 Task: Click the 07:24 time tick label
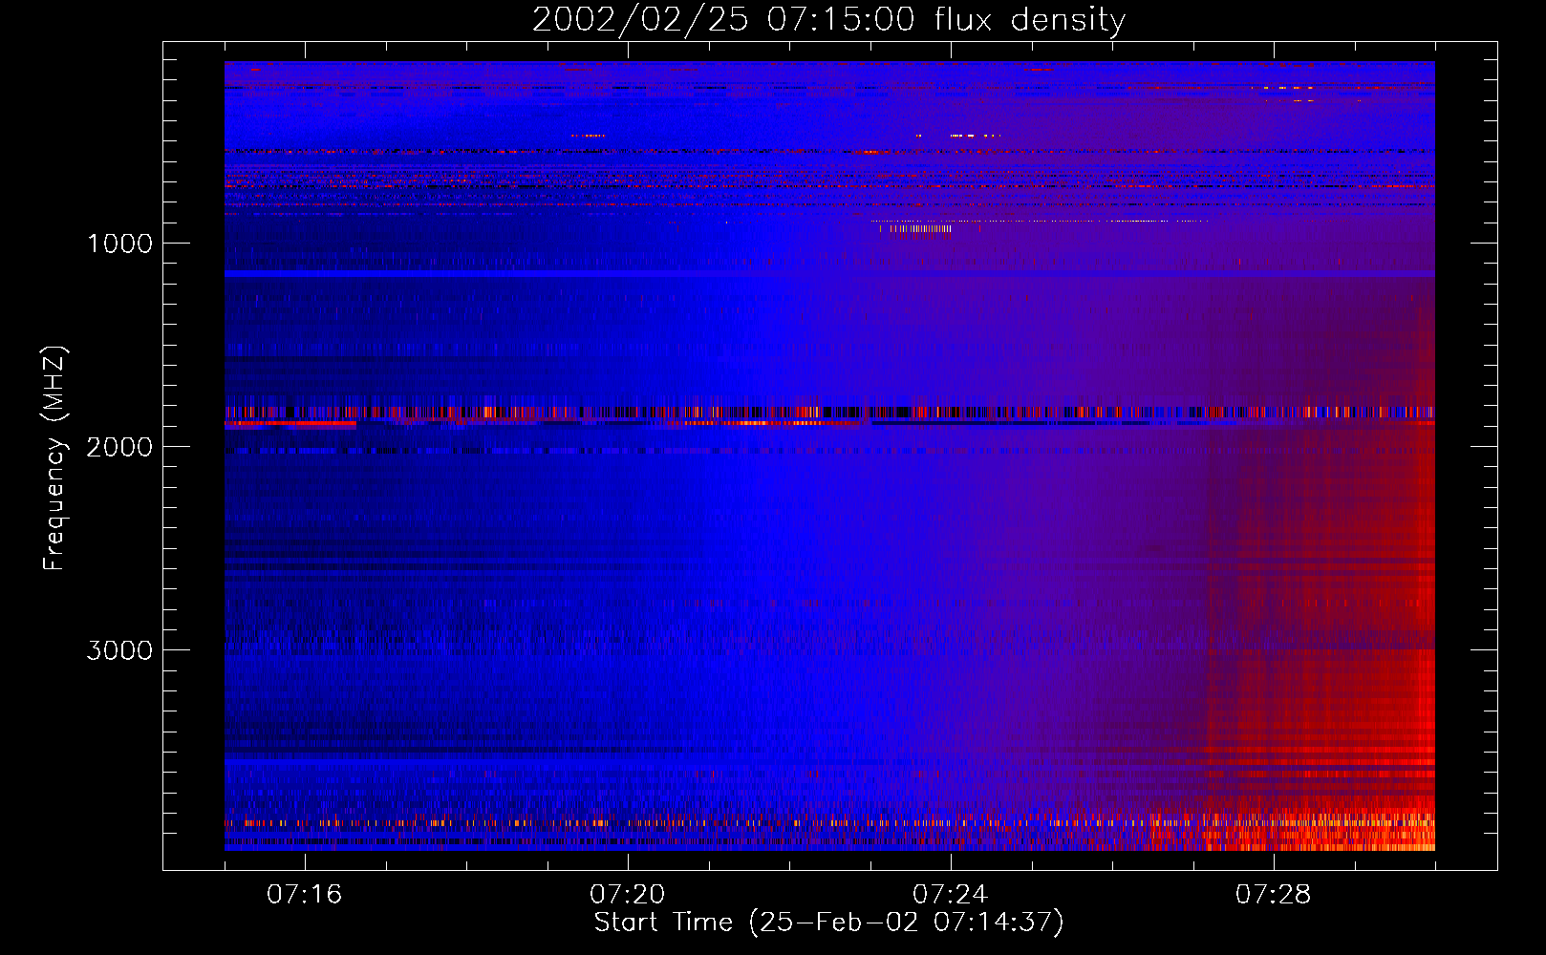pos(951,895)
